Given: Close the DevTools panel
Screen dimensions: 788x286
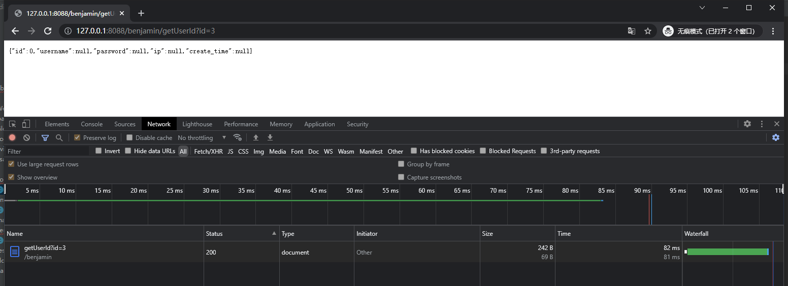Looking at the screenshot, I should tap(777, 124).
